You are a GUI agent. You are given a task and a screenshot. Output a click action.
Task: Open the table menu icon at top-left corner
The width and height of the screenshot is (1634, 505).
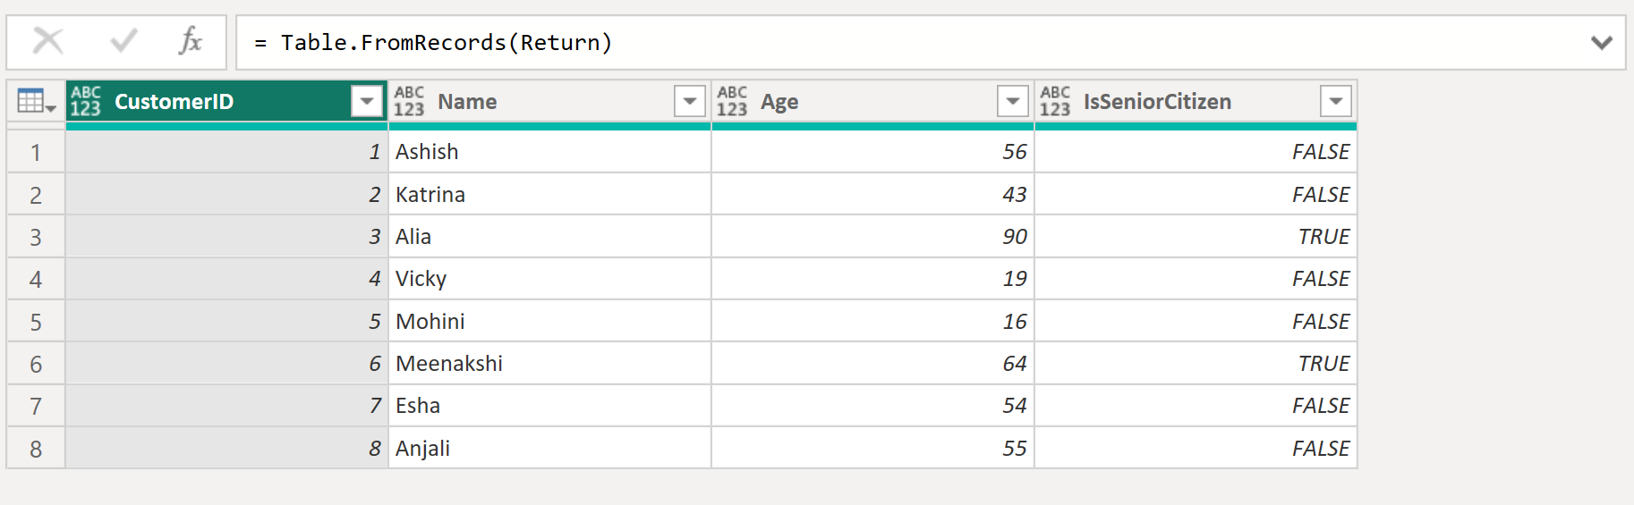coord(36,102)
